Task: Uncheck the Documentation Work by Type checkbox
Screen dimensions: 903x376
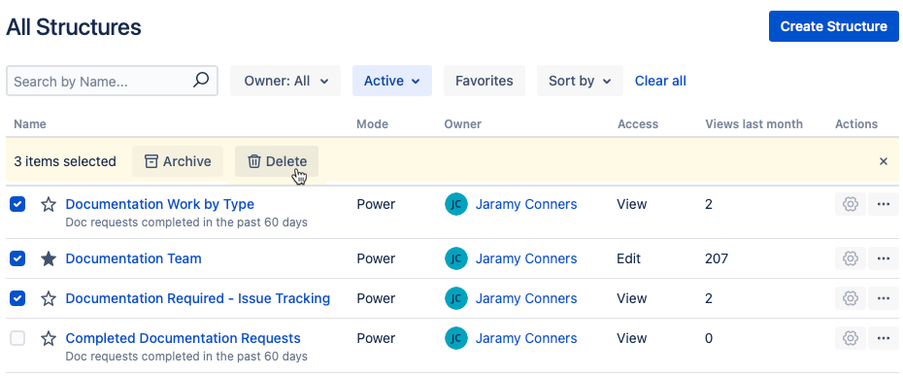Action: tap(17, 204)
